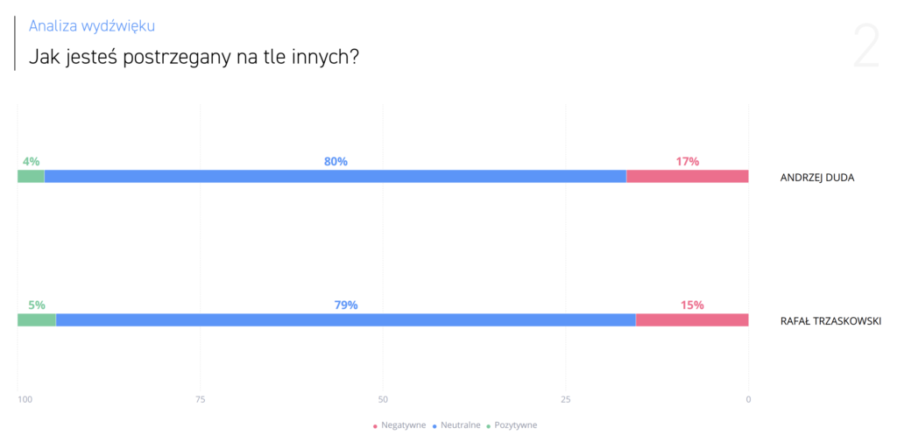This screenshot has width=897, height=442.
Task: Click the 17% negative value label
Action: coord(688,161)
